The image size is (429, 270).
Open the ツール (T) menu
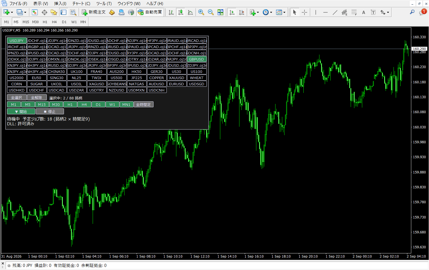(x=104, y=4)
